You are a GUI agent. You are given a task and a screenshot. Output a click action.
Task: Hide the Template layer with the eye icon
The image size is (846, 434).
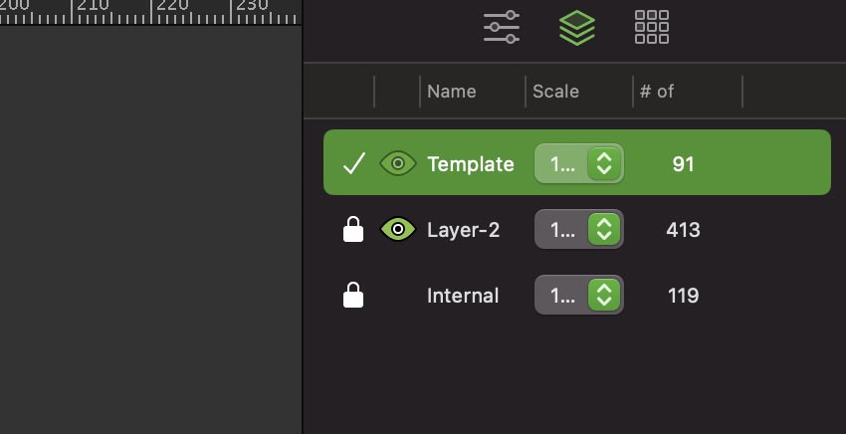coord(398,164)
